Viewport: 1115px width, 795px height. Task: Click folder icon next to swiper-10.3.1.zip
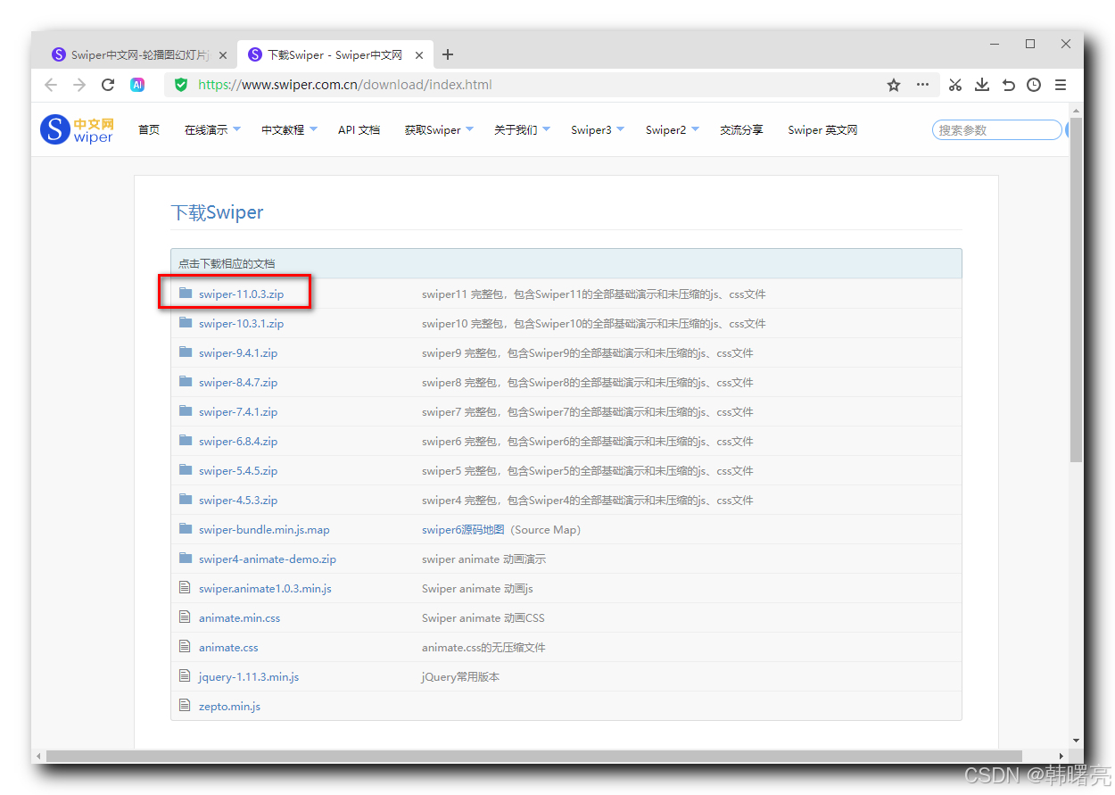pyautogui.click(x=186, y=323)
